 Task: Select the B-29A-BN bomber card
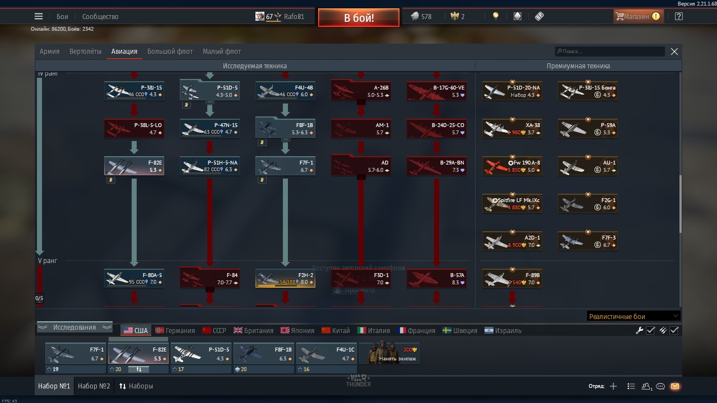[436, 166]
